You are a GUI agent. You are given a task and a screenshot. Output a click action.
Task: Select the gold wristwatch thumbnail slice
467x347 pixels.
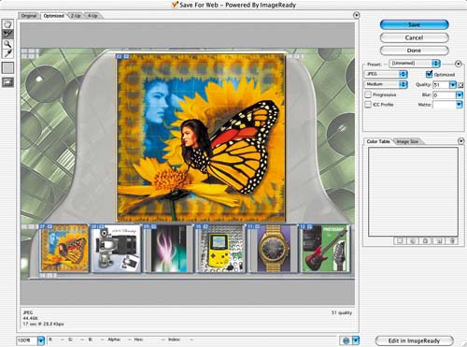(273, 248)
